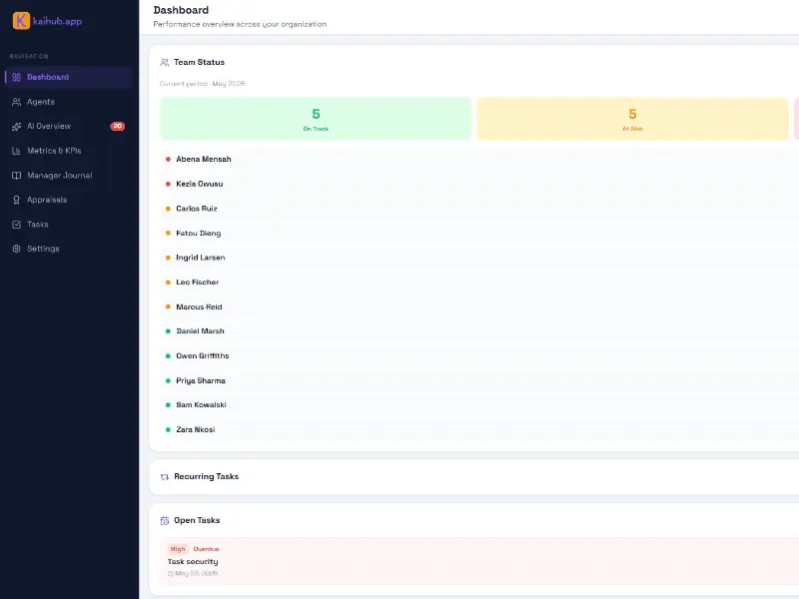Open the Dashboard navigation item
This screenshot has width=799, height=599.
(x=68, y=78)
